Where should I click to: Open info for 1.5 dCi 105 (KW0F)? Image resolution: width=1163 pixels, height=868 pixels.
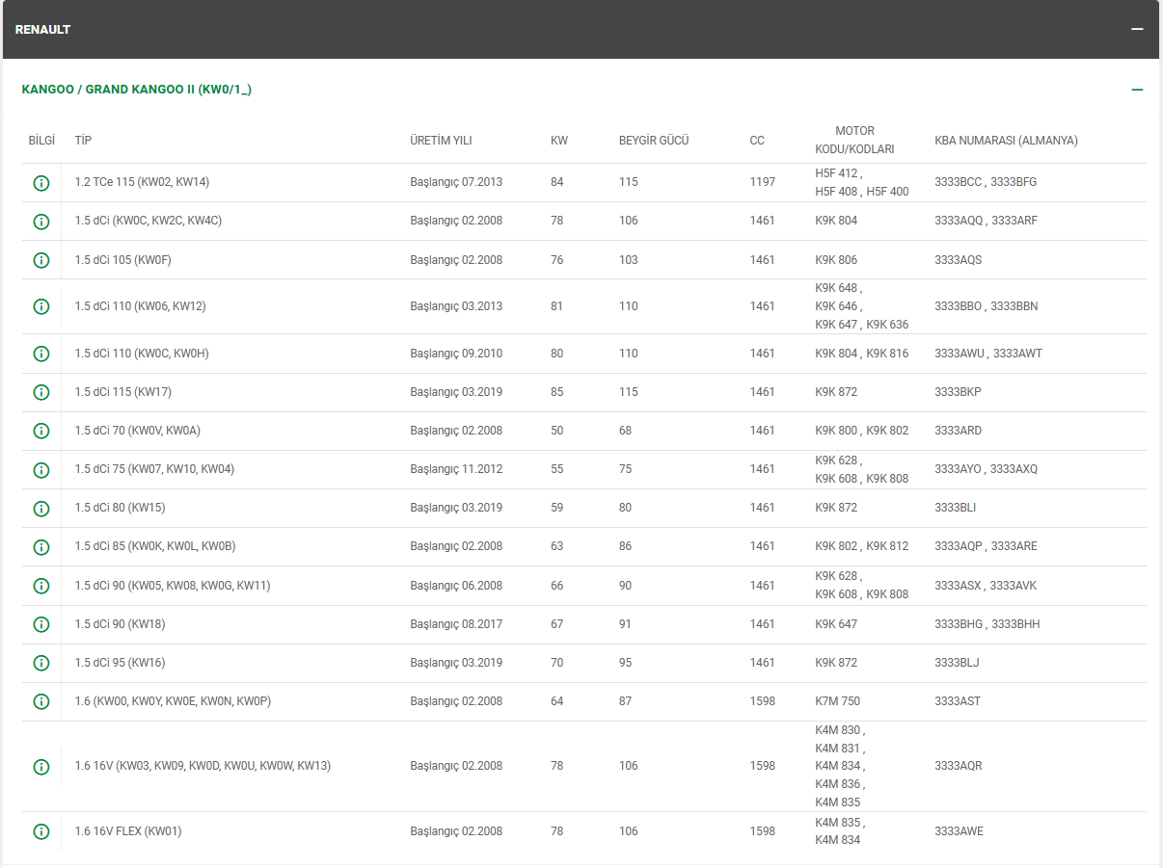tap(41, 260)
